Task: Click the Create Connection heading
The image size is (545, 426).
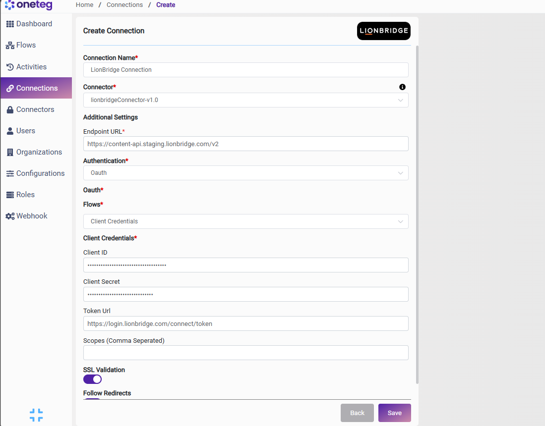Action: click(x=114, y=31)
